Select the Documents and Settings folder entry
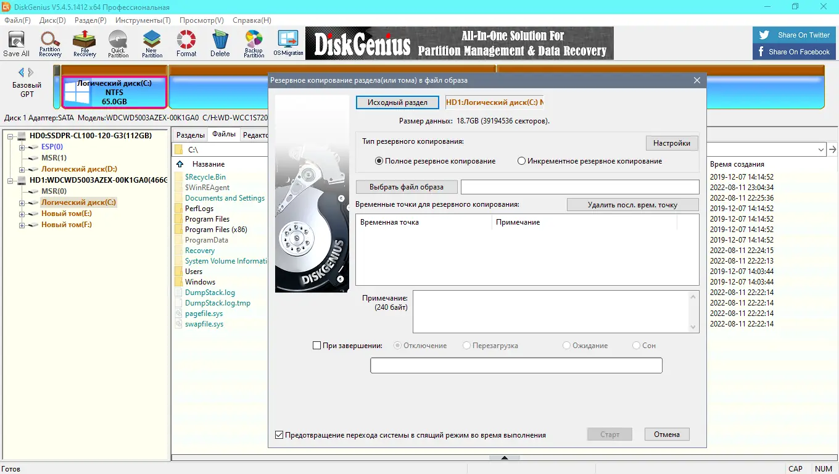The height and width of the screenshot is (474, 839). 225,198
